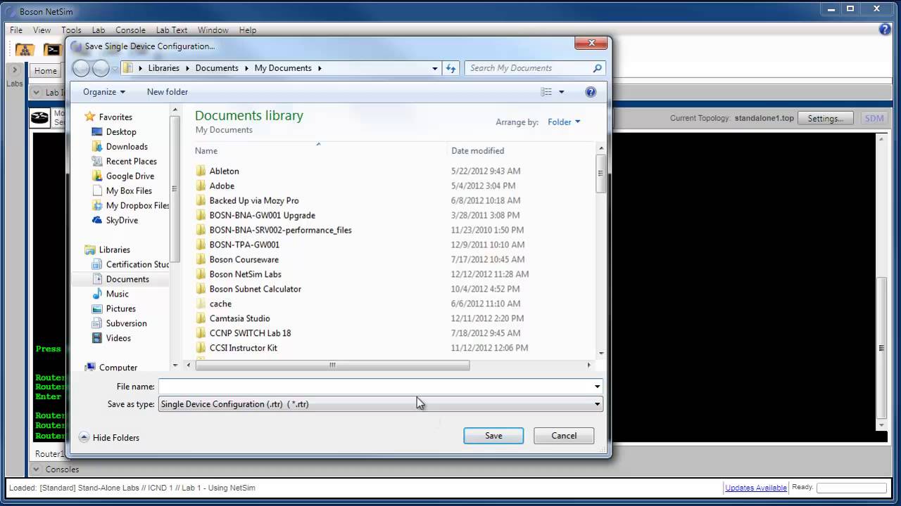Image resolution: width=901 pixels, height=506 pixels.
Task: Click the Settings button in NetSim
Action: [826, 118]
